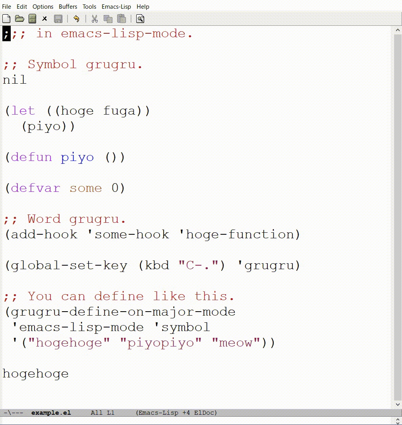Open the Emacs-Lisp menu

(x=116, y=6)
